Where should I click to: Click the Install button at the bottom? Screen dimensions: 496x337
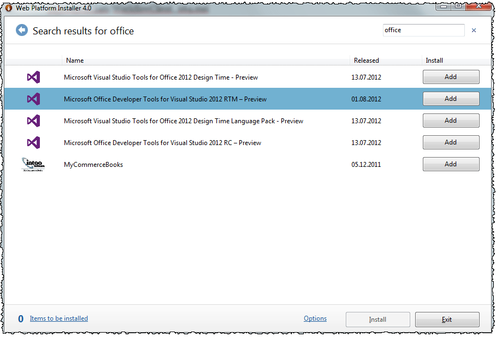377,320
